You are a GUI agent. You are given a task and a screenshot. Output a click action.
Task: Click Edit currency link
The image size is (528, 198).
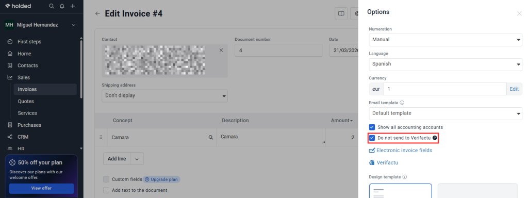514,89
